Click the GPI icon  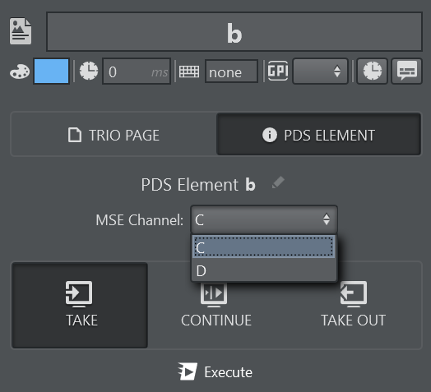(x=278, y=71)
